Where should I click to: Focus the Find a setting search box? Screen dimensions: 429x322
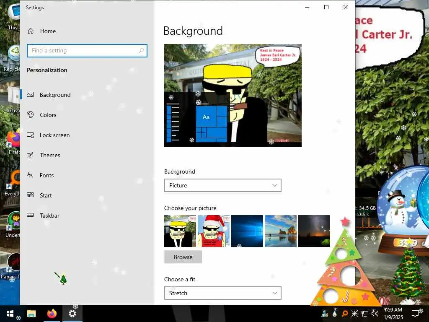pyautogui.click(x=87, y=51)
